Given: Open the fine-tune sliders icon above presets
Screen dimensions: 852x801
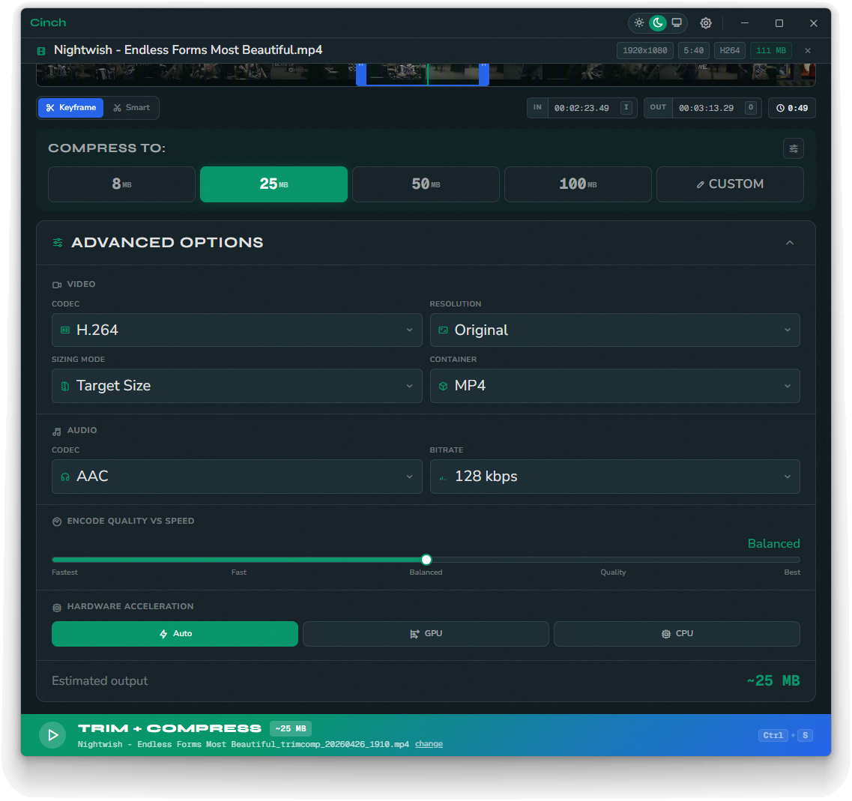Looking at the screenshot, I should pos(794,148).
